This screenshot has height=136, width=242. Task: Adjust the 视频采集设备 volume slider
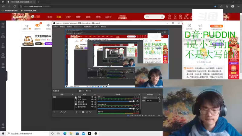(115, 109)
